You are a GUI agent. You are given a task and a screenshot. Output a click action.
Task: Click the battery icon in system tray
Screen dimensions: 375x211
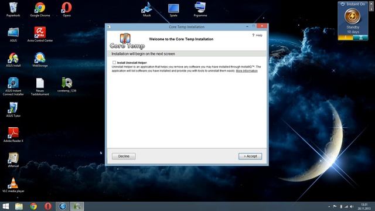point(341,206)
